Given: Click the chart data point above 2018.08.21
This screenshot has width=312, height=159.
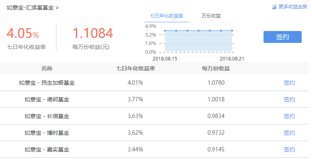Looking at the screenshot, I should [x=232, y=31].
